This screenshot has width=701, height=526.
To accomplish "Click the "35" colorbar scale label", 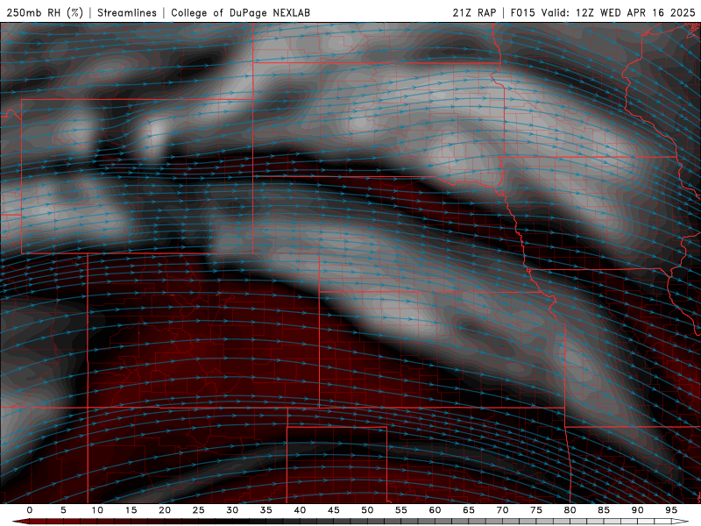I will pos(266,510).
